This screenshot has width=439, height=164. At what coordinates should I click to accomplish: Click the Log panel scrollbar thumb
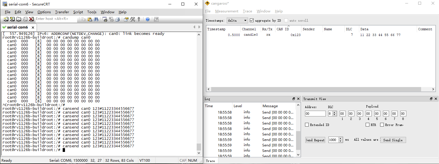[298, 141]
